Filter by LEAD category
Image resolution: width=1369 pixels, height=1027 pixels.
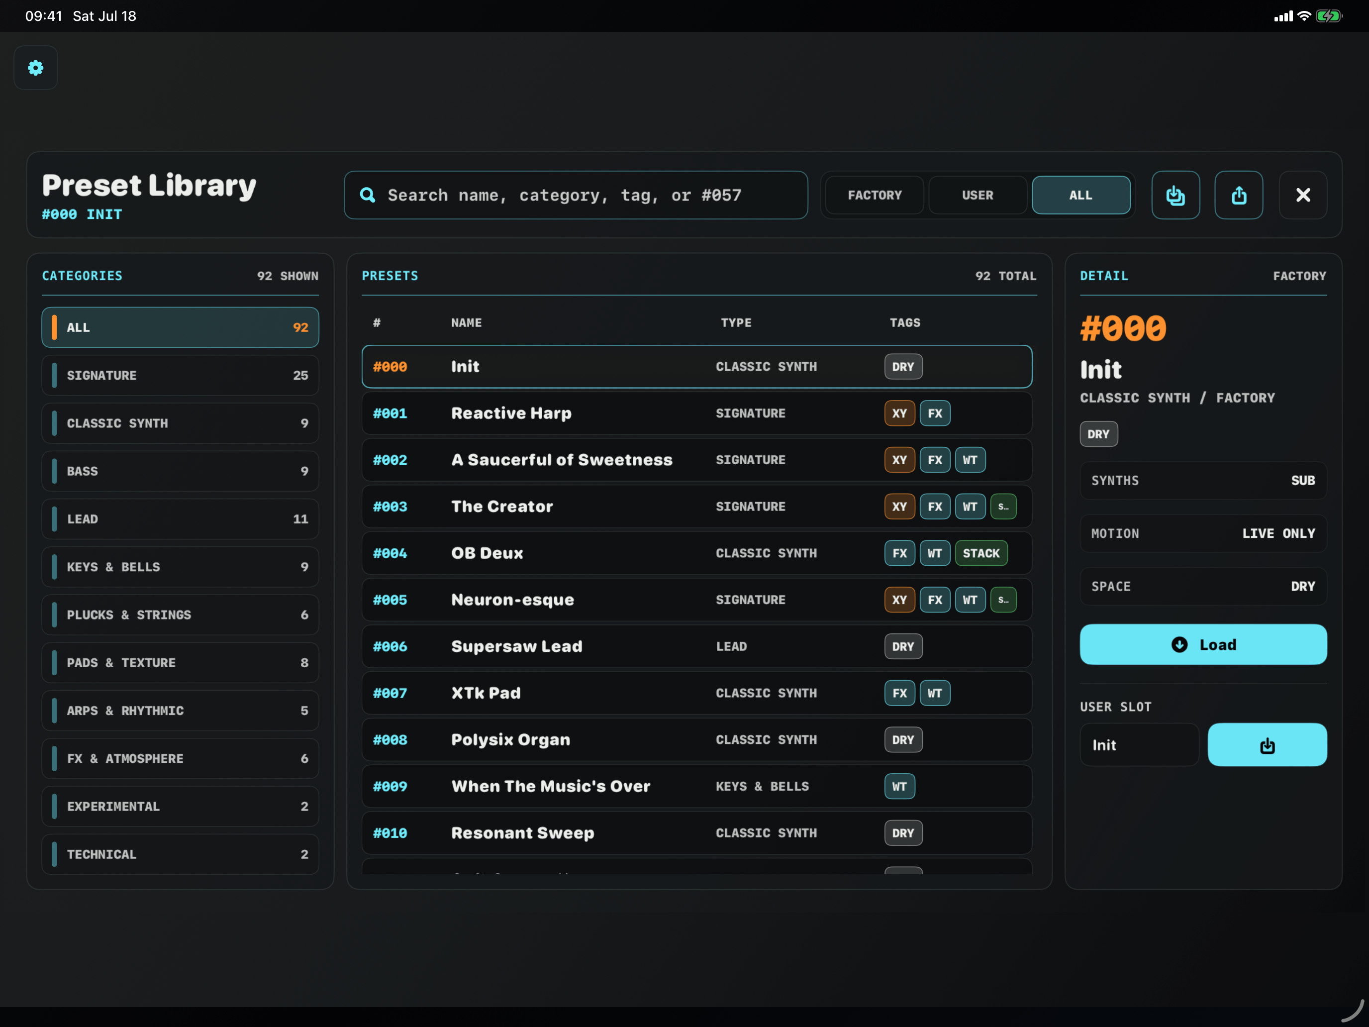[x=180, y=519]
